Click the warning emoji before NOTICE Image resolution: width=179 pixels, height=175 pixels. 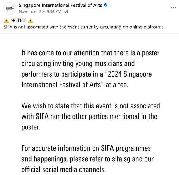(6, 21)
